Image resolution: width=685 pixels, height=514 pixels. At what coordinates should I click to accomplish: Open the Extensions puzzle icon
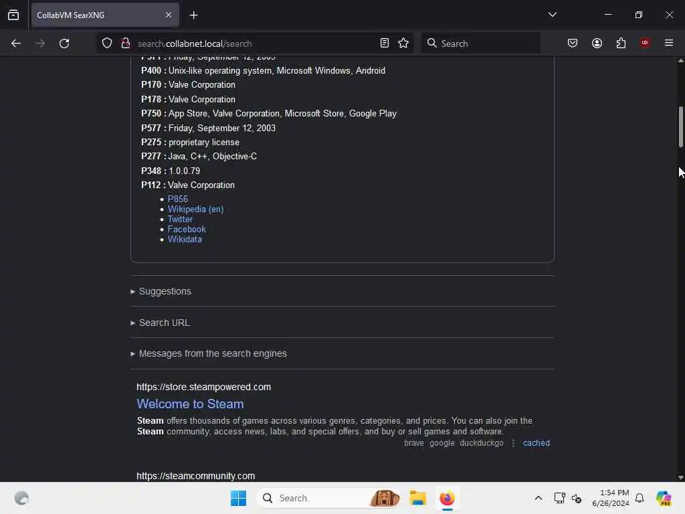pyautogui.click(x=621, y=43)
